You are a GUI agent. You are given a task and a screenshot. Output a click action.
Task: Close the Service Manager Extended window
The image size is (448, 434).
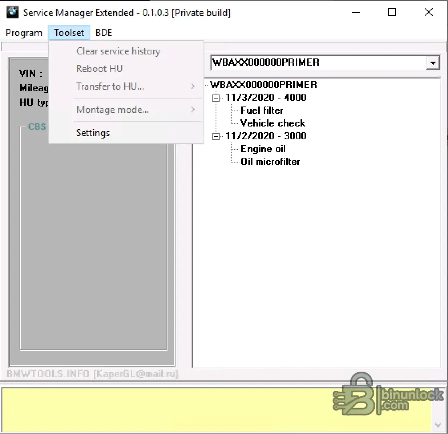pos(428,12)
